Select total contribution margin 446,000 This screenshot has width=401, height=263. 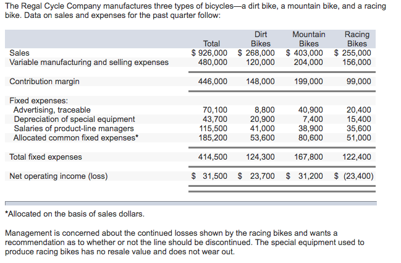click(213, 82)
